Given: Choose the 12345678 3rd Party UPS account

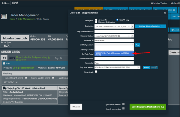Looking at the screenshot, I should 114,54.
